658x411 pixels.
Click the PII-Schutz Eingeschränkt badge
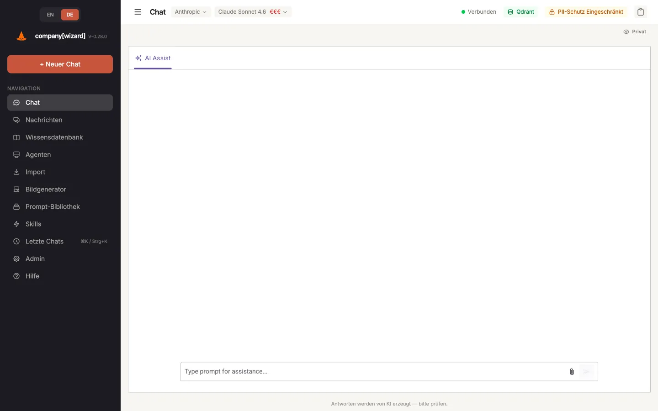[586, 12]
